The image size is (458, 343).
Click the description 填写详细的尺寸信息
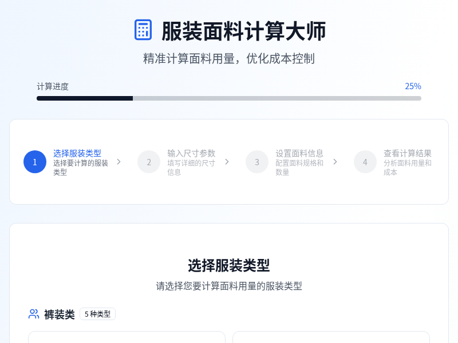(x=191, y=167)
